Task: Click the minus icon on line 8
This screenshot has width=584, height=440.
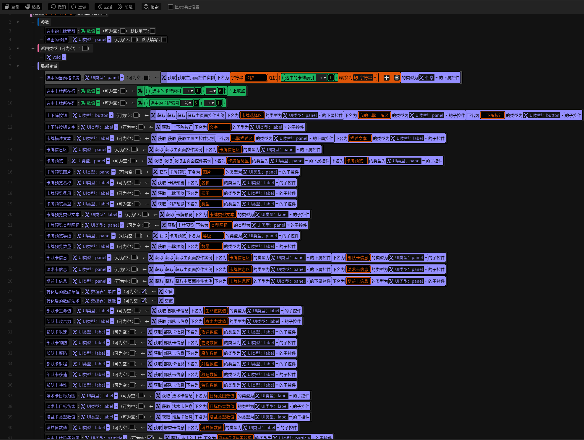Action: coord(397,78)
